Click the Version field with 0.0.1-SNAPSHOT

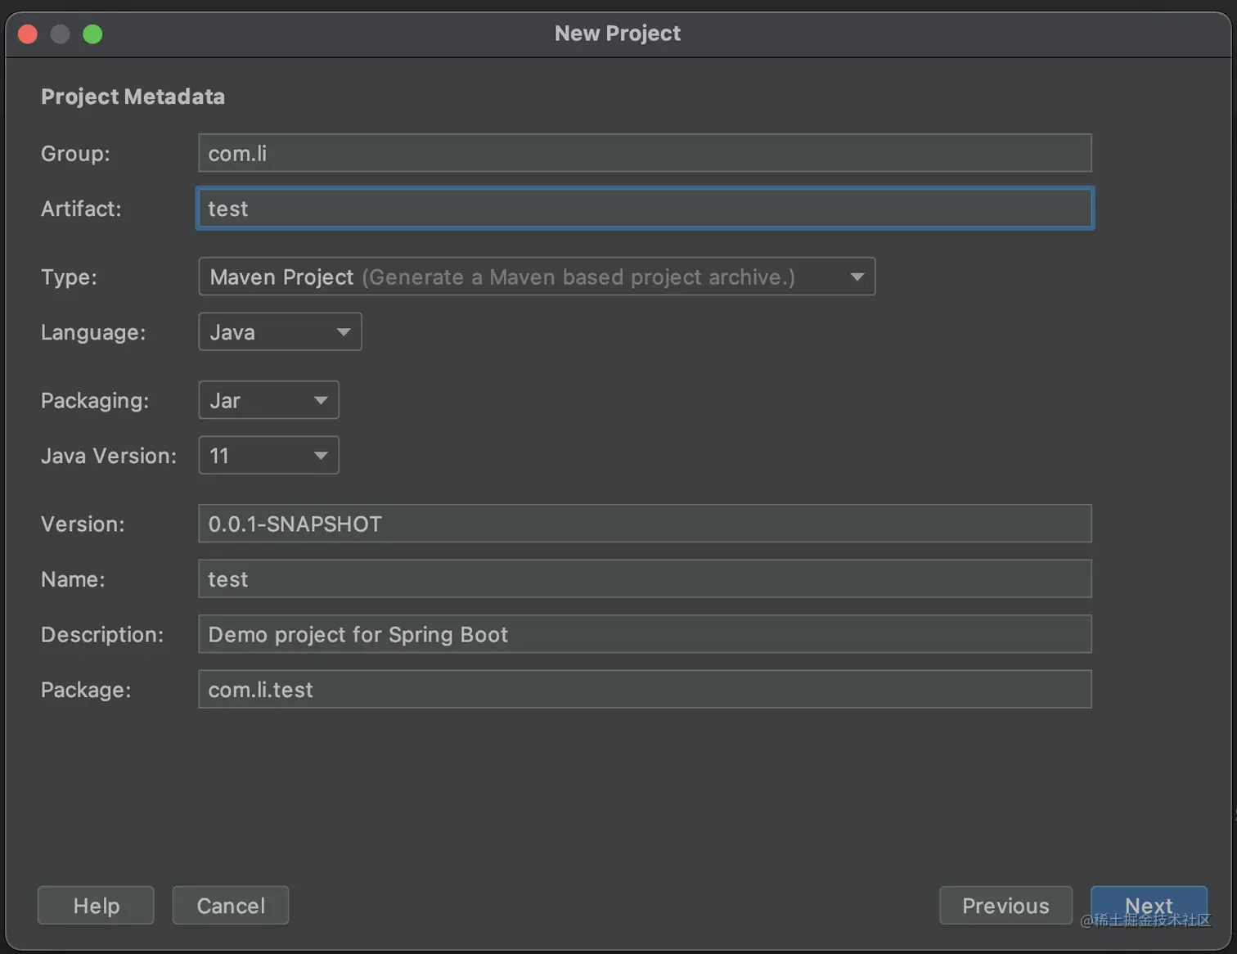tap(644, 524)
